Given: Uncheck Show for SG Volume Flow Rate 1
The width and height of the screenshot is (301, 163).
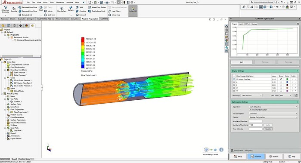Looking at the screenshot, I should click(281, 79).
